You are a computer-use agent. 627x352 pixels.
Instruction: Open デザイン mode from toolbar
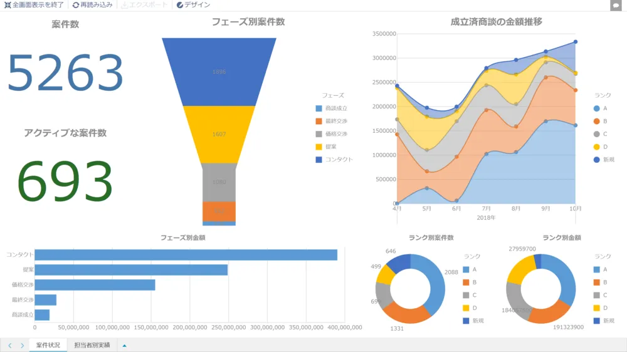194,5
